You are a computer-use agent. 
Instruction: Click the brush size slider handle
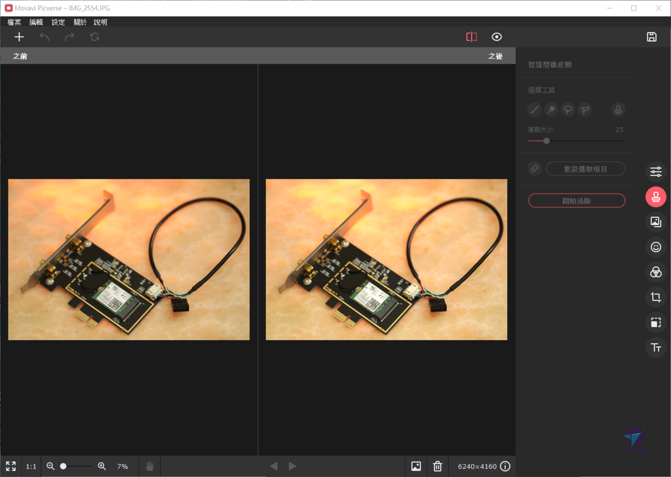coord(546,141)
